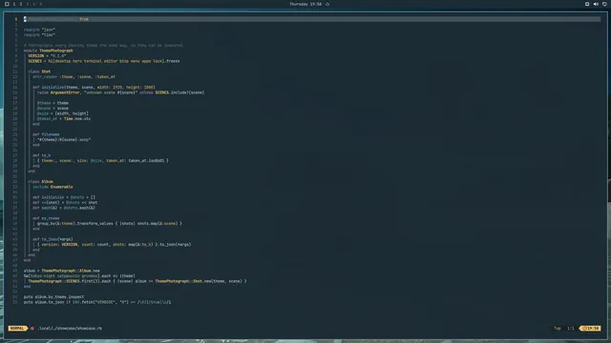
Task: Click the def by_theme line
Action: pyautogui.click(x=46, y=218)
